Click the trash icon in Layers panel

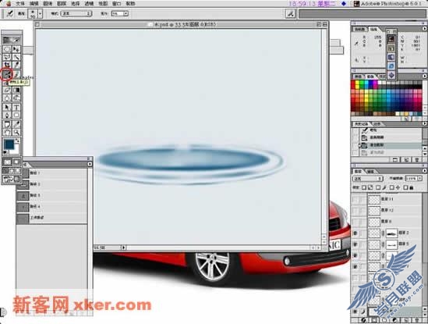pyautogui.click(x=416, y=319)
